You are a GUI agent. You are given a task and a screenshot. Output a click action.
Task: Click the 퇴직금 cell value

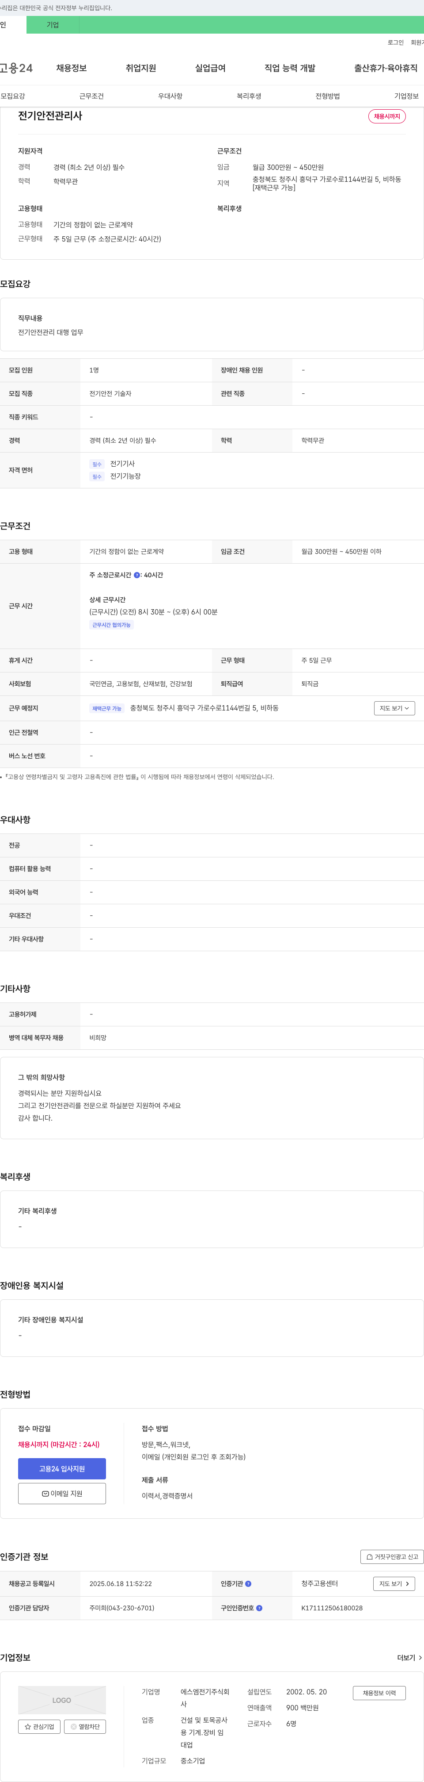click(309, 684)
